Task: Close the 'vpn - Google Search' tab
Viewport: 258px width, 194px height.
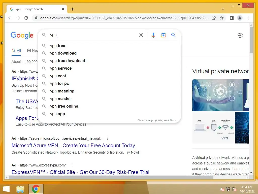Action: (63, 9)
